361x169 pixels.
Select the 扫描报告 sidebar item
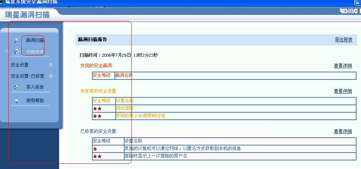click(35, 51)
